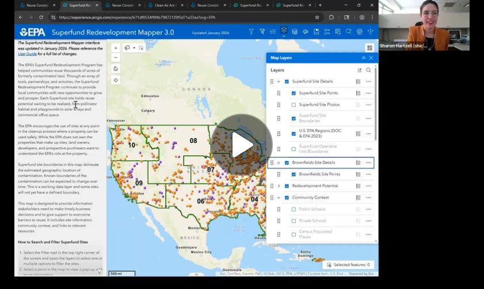Expand the bottom panel arrow under map
Screen dimensions: 484x289
(x=196, y=275)
